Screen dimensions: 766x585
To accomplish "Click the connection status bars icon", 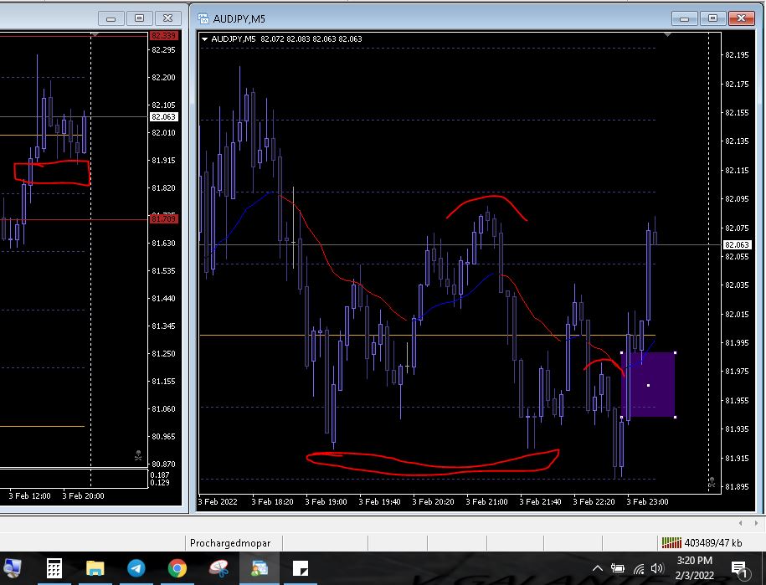I will pos(671,542).
